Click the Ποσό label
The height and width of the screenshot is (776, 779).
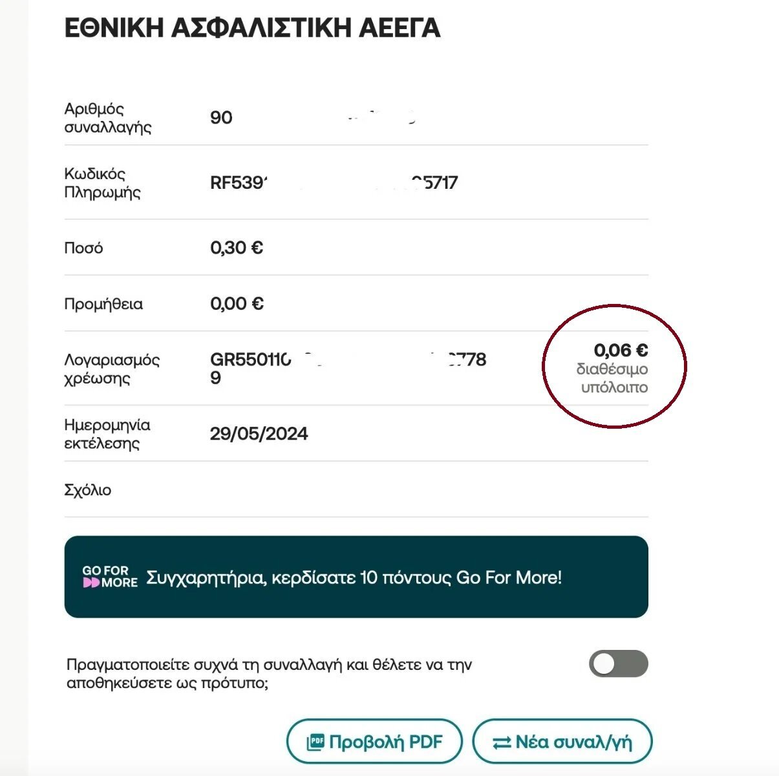(x=83, y=248)
